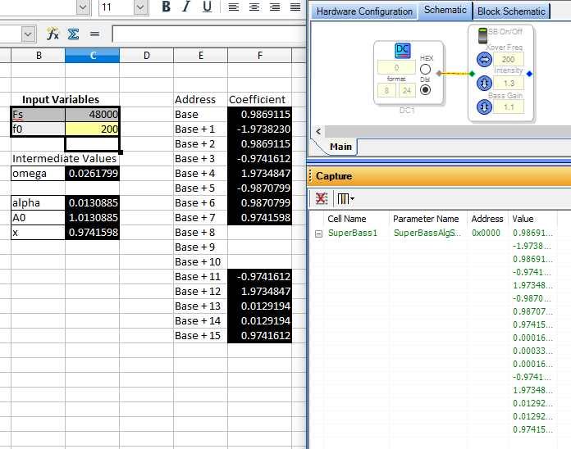Select the Base + 13 coefficient cell
571x449 pixels.
259,306
